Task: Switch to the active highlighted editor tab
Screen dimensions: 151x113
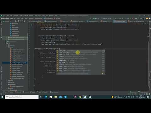Action: (120, 21)
